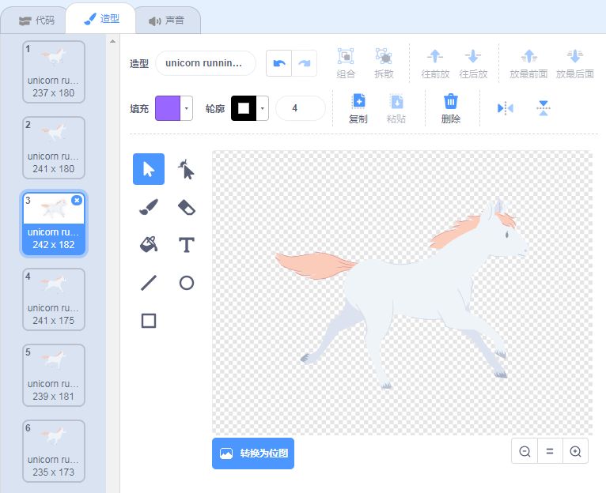This screenshot has width=606, height=493.
Task: Delete selection with 删除
Action: [x=451, y=108]
